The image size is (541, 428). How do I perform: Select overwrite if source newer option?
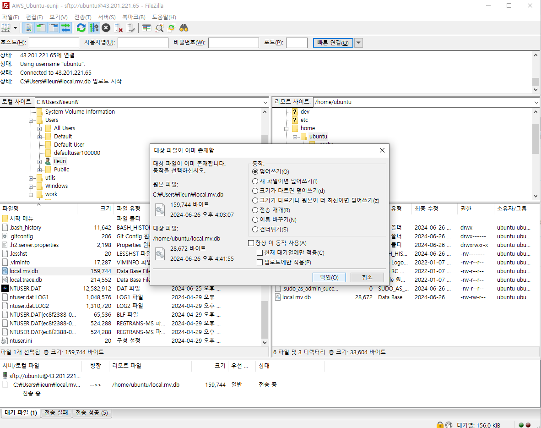255,181
